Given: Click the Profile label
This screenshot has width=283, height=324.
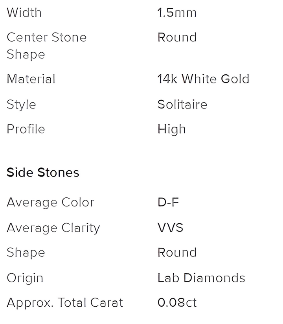Looking at the screenshot, I should [x=26, y=129].
